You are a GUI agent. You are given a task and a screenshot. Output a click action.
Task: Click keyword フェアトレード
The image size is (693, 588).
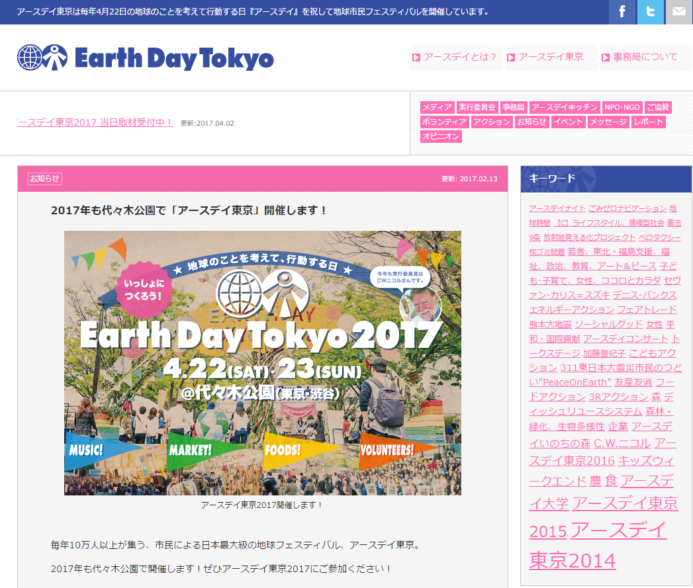[647, 310]
